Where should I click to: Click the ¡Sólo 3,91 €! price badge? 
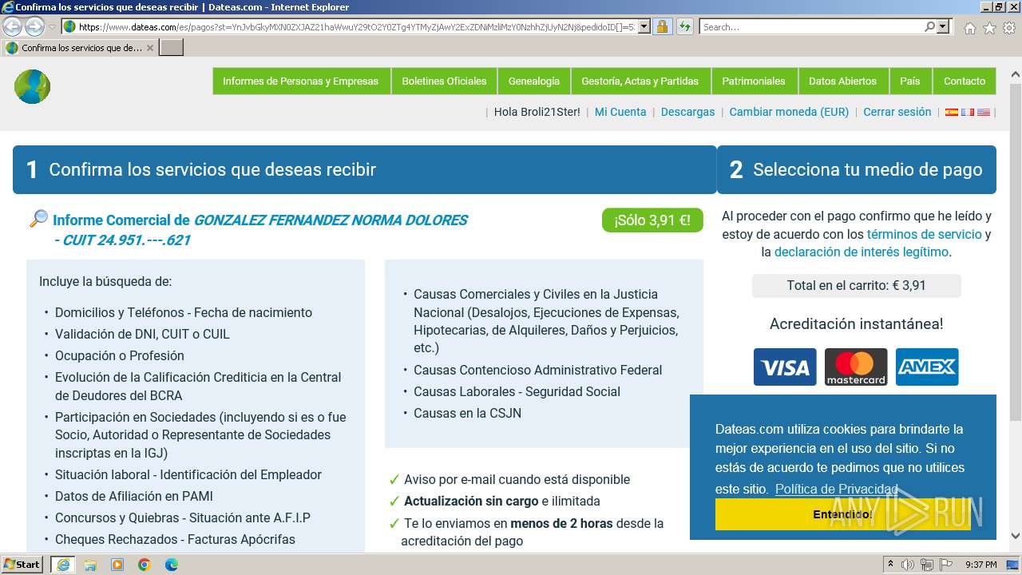pos(652,220)
